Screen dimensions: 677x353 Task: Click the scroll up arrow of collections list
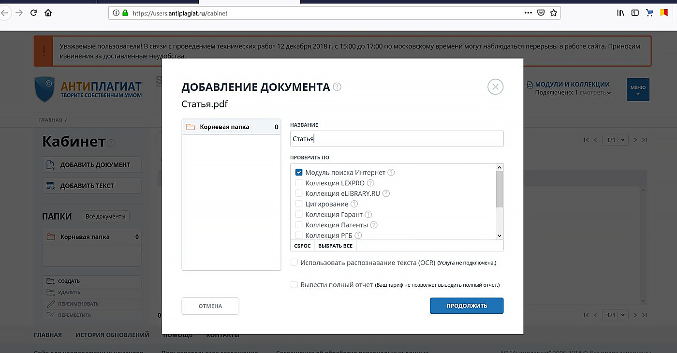tap(500, 167)
